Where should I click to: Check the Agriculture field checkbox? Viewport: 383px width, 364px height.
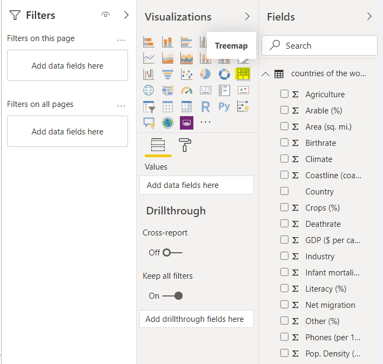[x=284, y=94]
